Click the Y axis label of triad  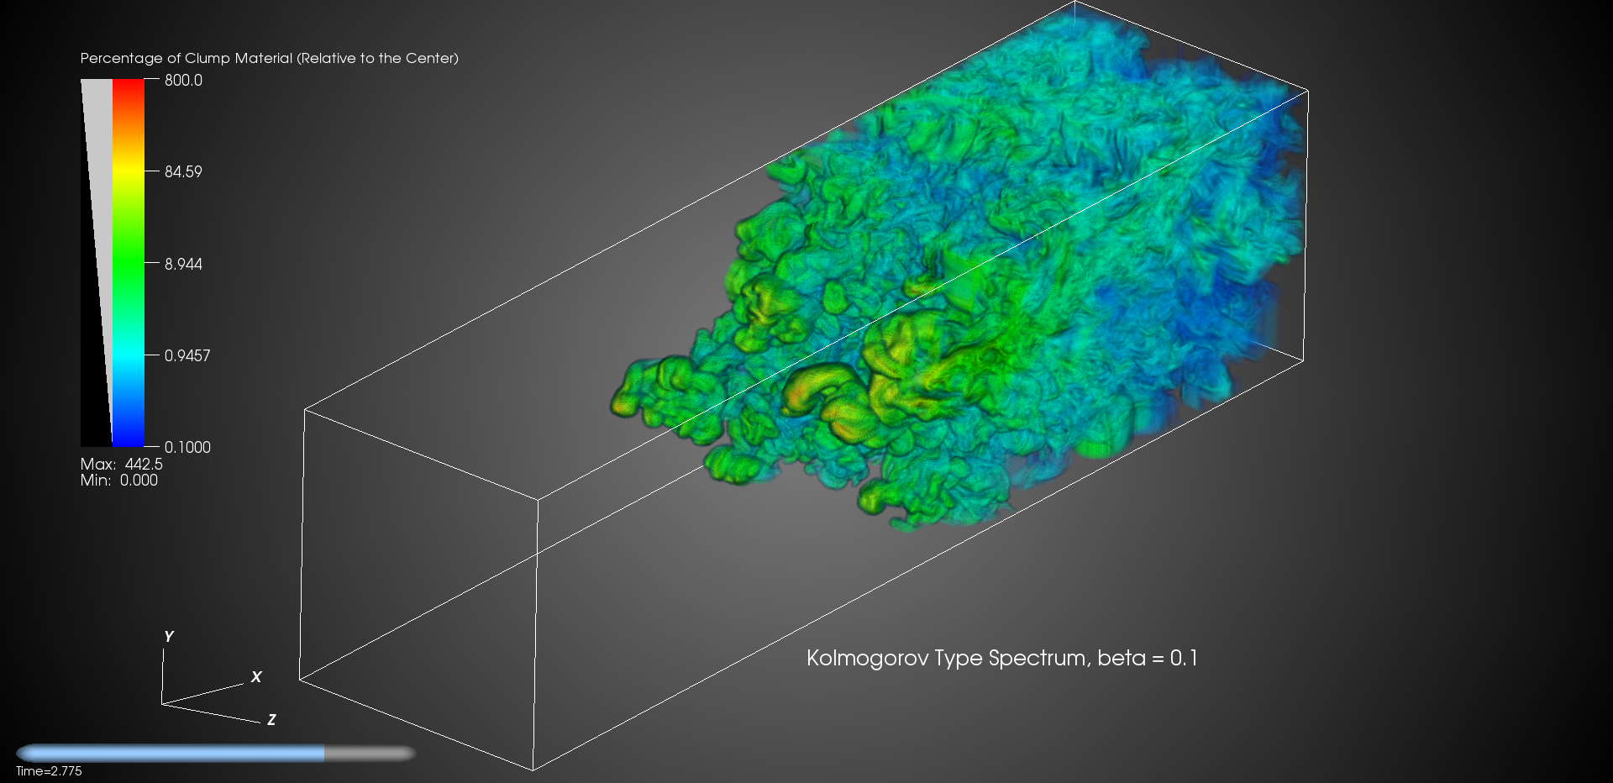coord(169,637)
